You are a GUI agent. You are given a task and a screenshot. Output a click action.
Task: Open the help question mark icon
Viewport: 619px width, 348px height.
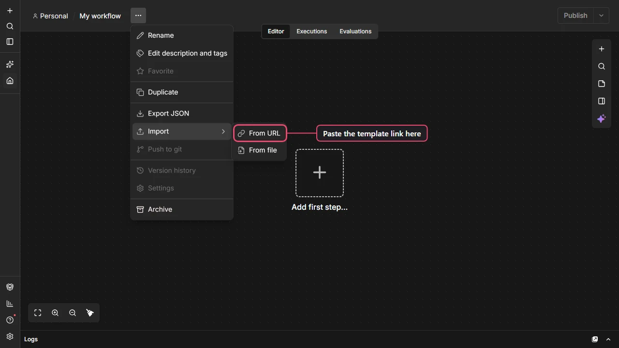click(x=10, y=320)
